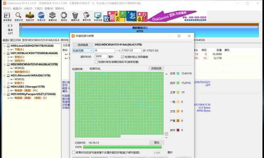Open the 工具(T) menu
This screenshot has height=158, width=264.
pos(38,8)
